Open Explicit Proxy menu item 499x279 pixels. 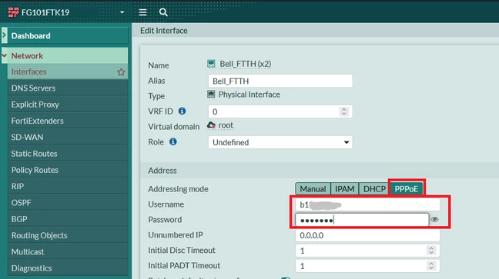pyautogui.click(x=68, y=105)
